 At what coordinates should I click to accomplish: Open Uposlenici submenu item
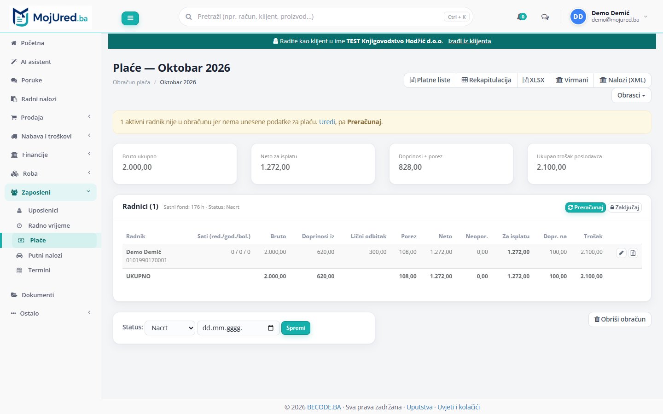54,210
